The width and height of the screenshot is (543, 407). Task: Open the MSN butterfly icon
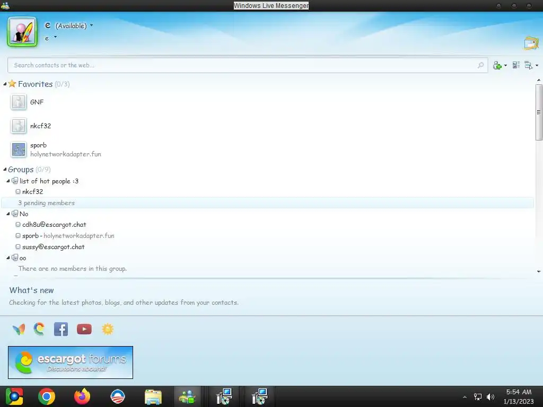[19, 329]
